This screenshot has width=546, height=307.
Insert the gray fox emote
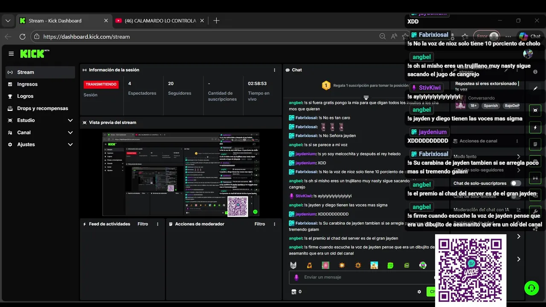[x=293, y=265]
